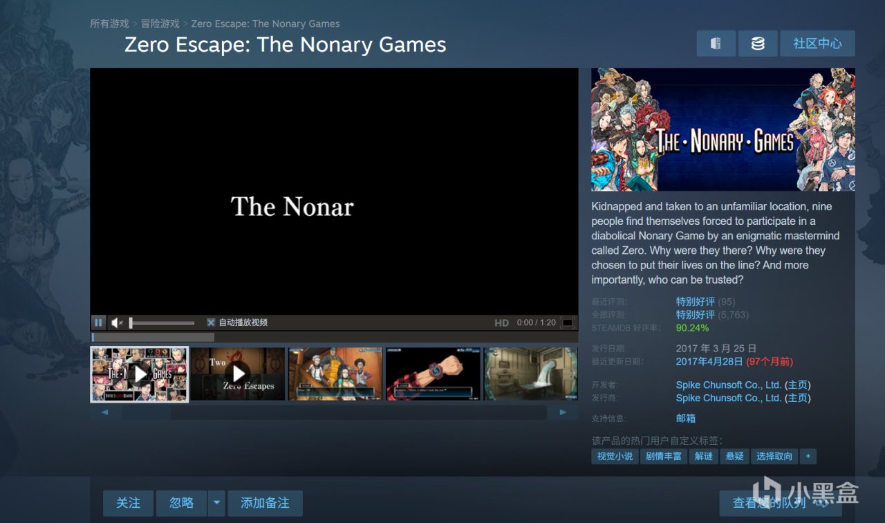The height and width of the screenshot is (523, 885).
Task: Select the Two Zero Escapes video thumbnail
Action: click(x=238, y=374)
